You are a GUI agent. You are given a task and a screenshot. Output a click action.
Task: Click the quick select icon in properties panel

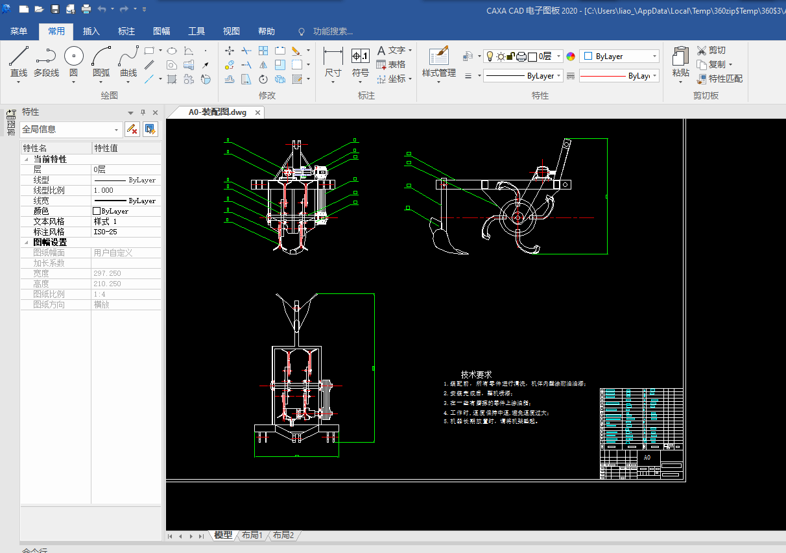point(150,129)
